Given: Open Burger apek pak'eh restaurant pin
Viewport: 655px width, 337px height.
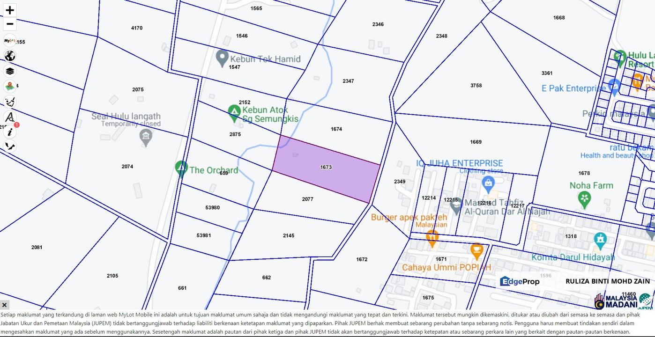Looking at the screenshot, I should pos(432,237).
